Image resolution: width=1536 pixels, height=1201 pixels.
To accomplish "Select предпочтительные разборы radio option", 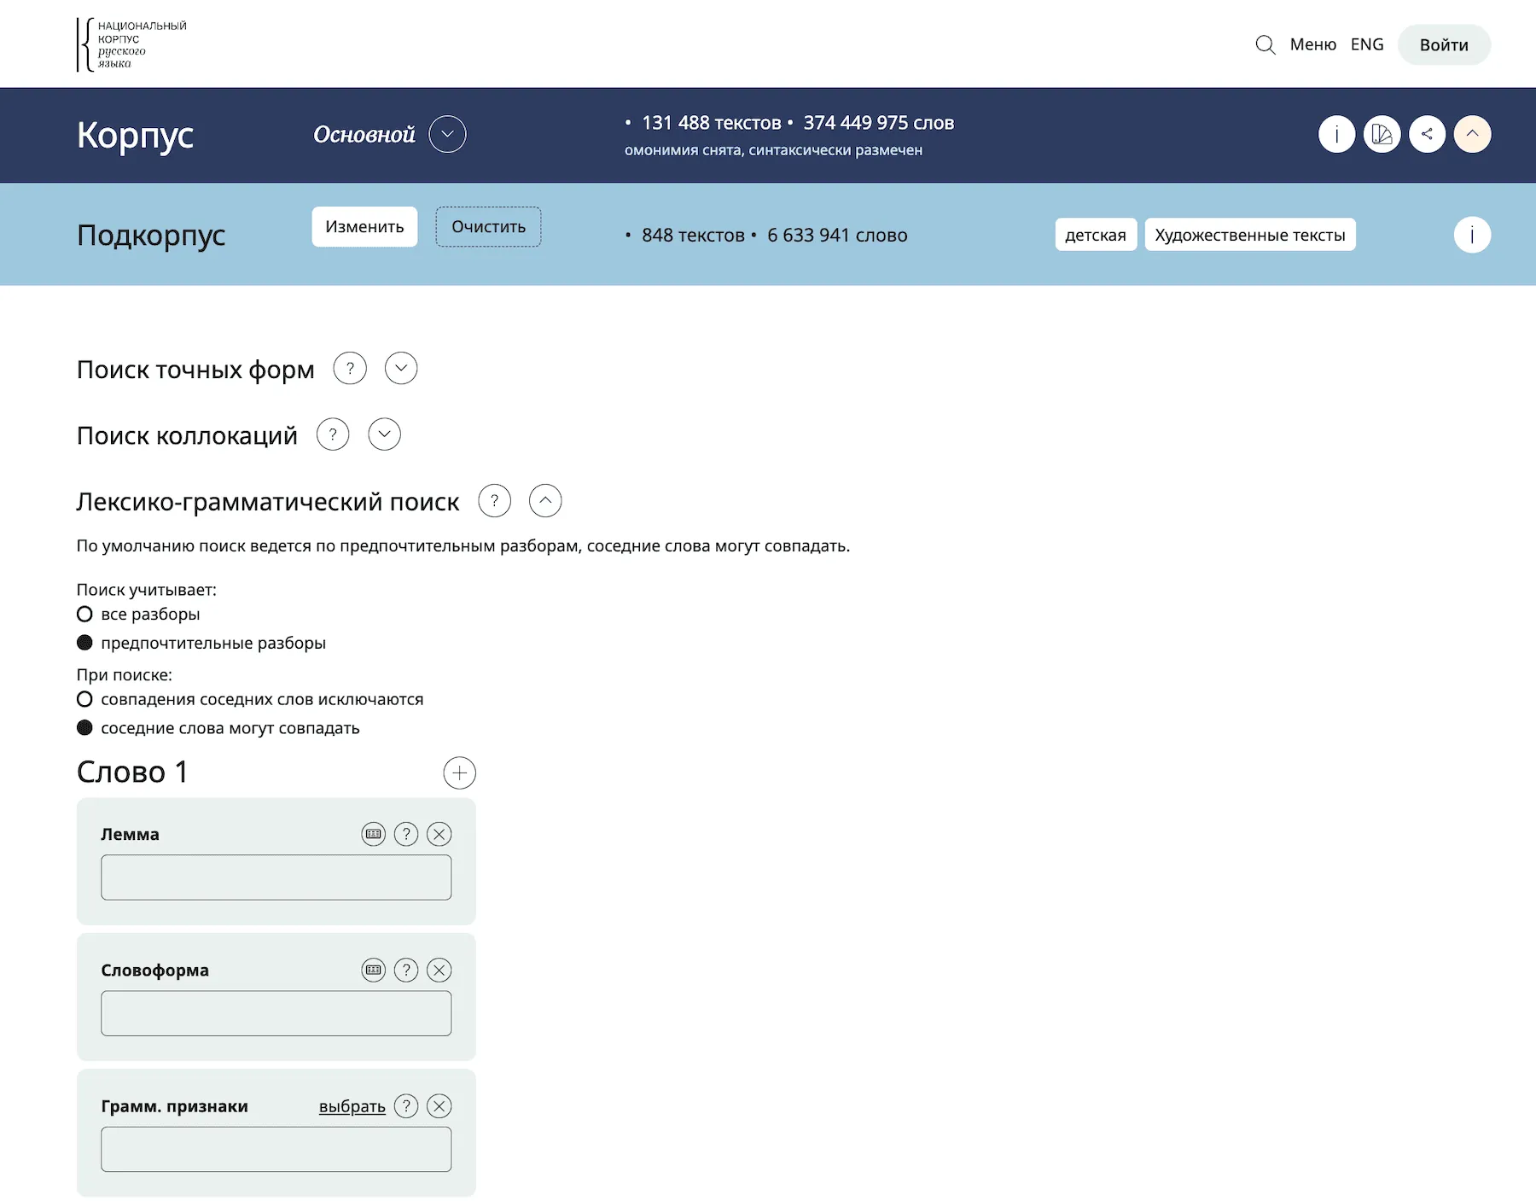I will 84,643.
